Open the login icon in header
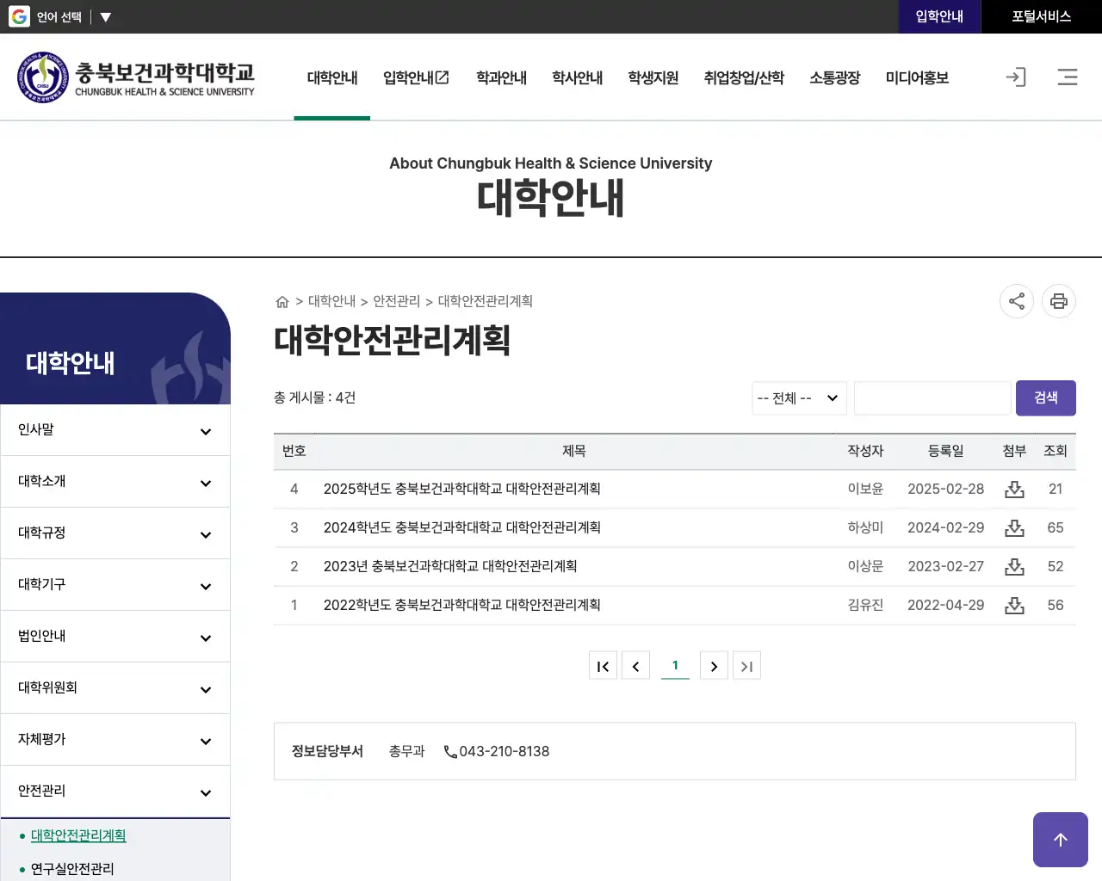This screenshot has width=1102, height=881. pyautogui.click(x=1016, y=77)
